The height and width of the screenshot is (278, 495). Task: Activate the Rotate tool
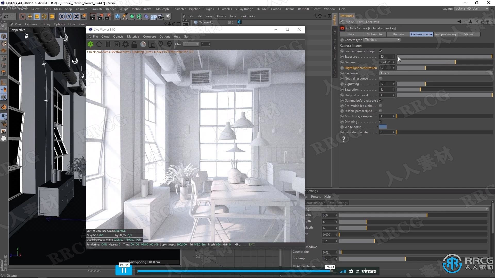[x=44, y=16]
